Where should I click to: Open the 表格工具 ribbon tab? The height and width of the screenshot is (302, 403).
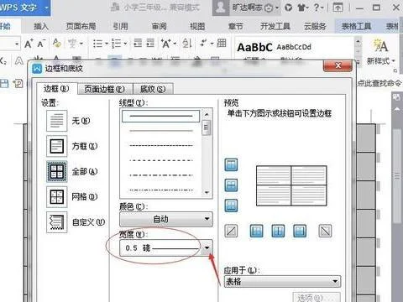pos(356,26)
